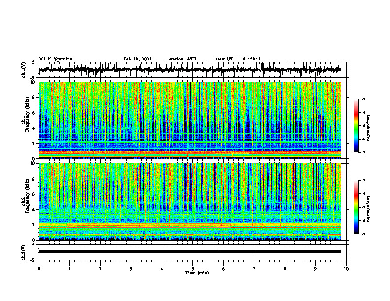The image size is (390, 301).
Task: Click the "8" minute tick on time axis
Action: pyautogui.click(x=285, y=269)
